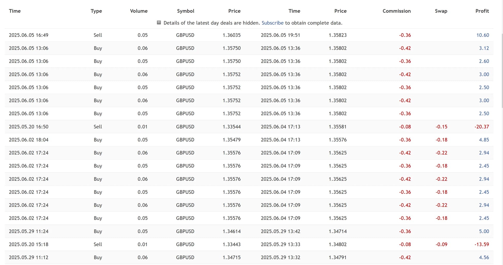Click Sell type in 16:50 row
503x265 pixels.
pyautogui.click(x=98, y=127)
